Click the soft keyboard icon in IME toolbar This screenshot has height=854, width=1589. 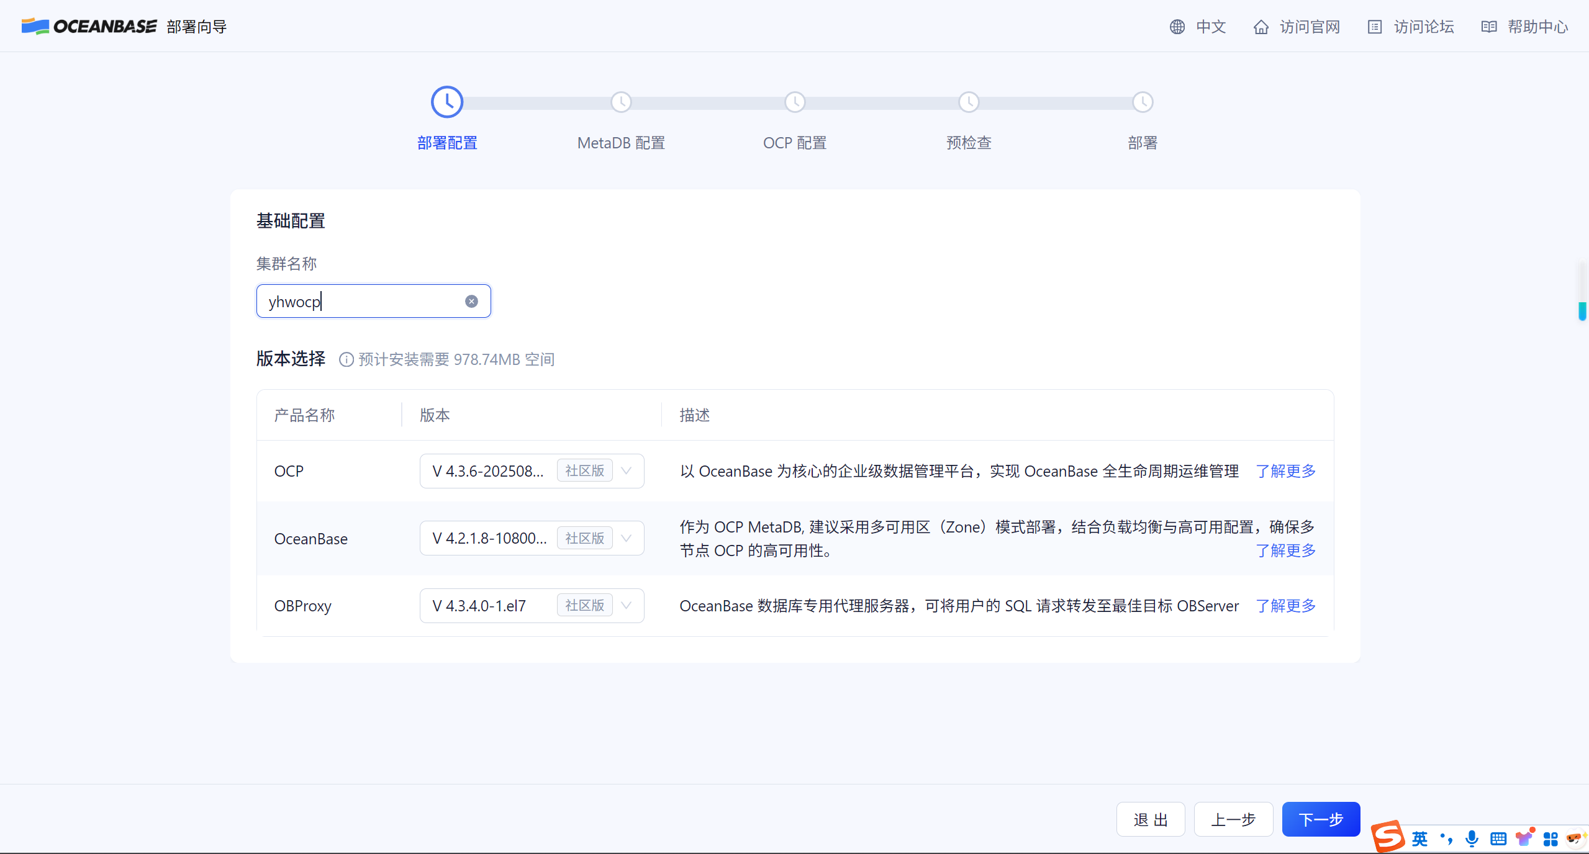pyautogui.click(x=1498, y=839)
